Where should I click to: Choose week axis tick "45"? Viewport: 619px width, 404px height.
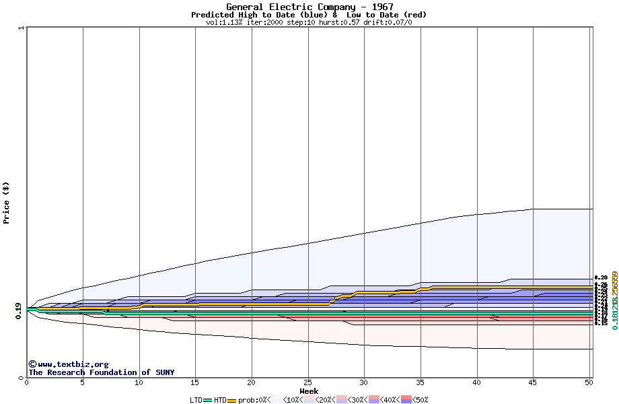tap(533, 382)
